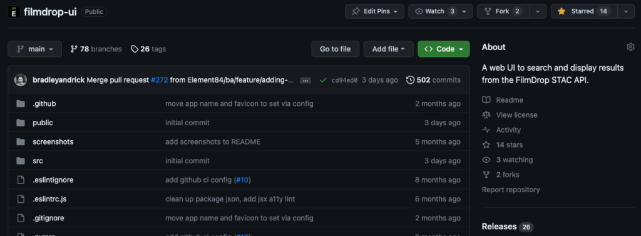
Task: Open commit message in .github row
Action: (239, 104)
